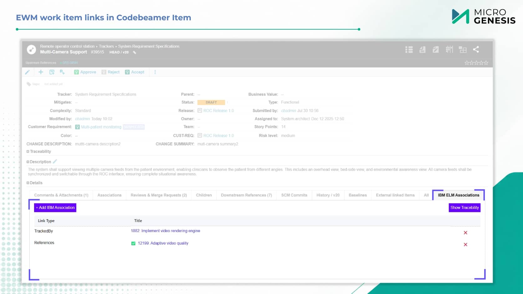Click the mutl-camera summary2 value
Screen dimensions: 523x294
pos(218,144)
